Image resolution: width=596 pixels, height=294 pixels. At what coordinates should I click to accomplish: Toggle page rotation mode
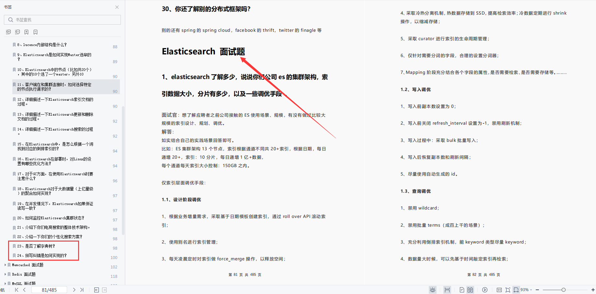[516, 290]
